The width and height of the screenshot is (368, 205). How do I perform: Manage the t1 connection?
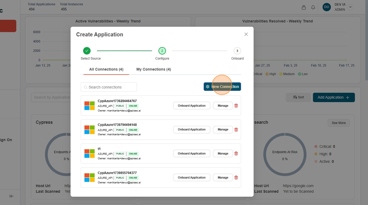(x=223, y=154)
